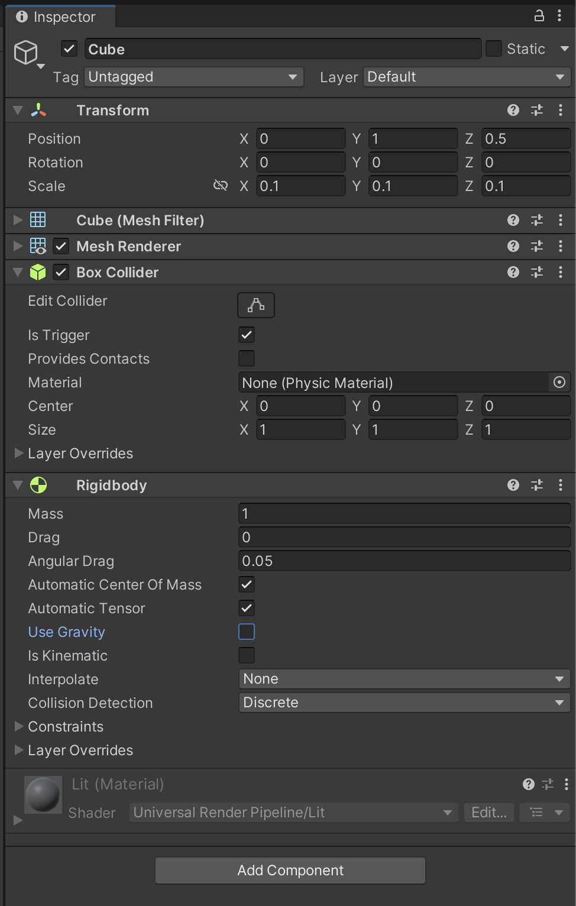Open the Layer dropdown showing Default
This screenshot has height=906, width=576.
(x=467, y=77)
